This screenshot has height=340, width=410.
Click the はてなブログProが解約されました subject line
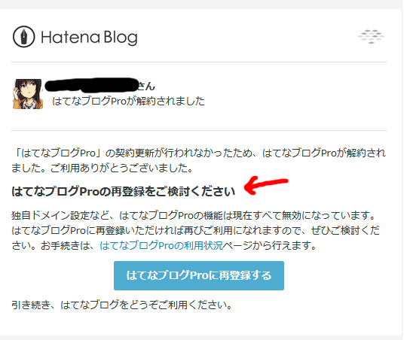coord(128,101)
